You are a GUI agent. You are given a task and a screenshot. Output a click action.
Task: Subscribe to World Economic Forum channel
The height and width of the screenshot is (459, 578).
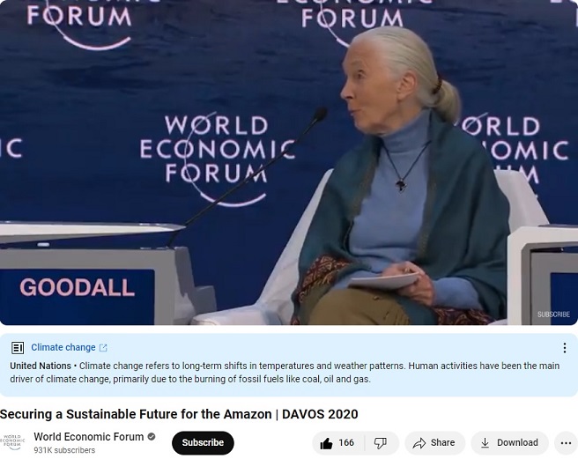click(x=203, y=443)
